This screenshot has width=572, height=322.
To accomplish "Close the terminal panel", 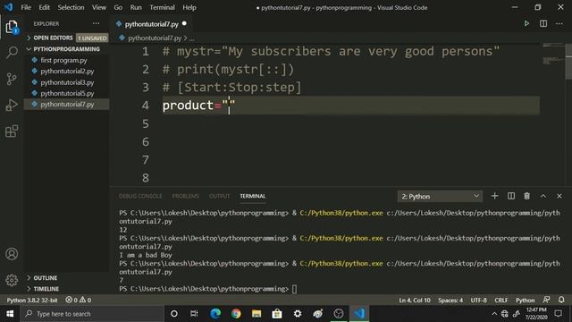I will pyautogui.click(x=559, y=196).
